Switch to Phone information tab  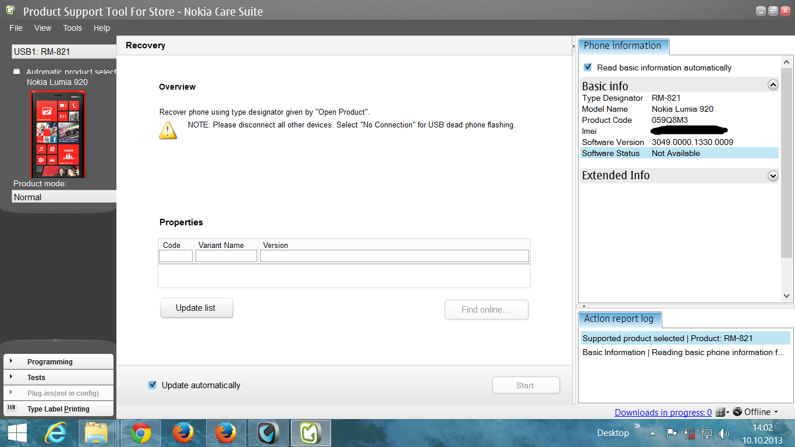623,46
